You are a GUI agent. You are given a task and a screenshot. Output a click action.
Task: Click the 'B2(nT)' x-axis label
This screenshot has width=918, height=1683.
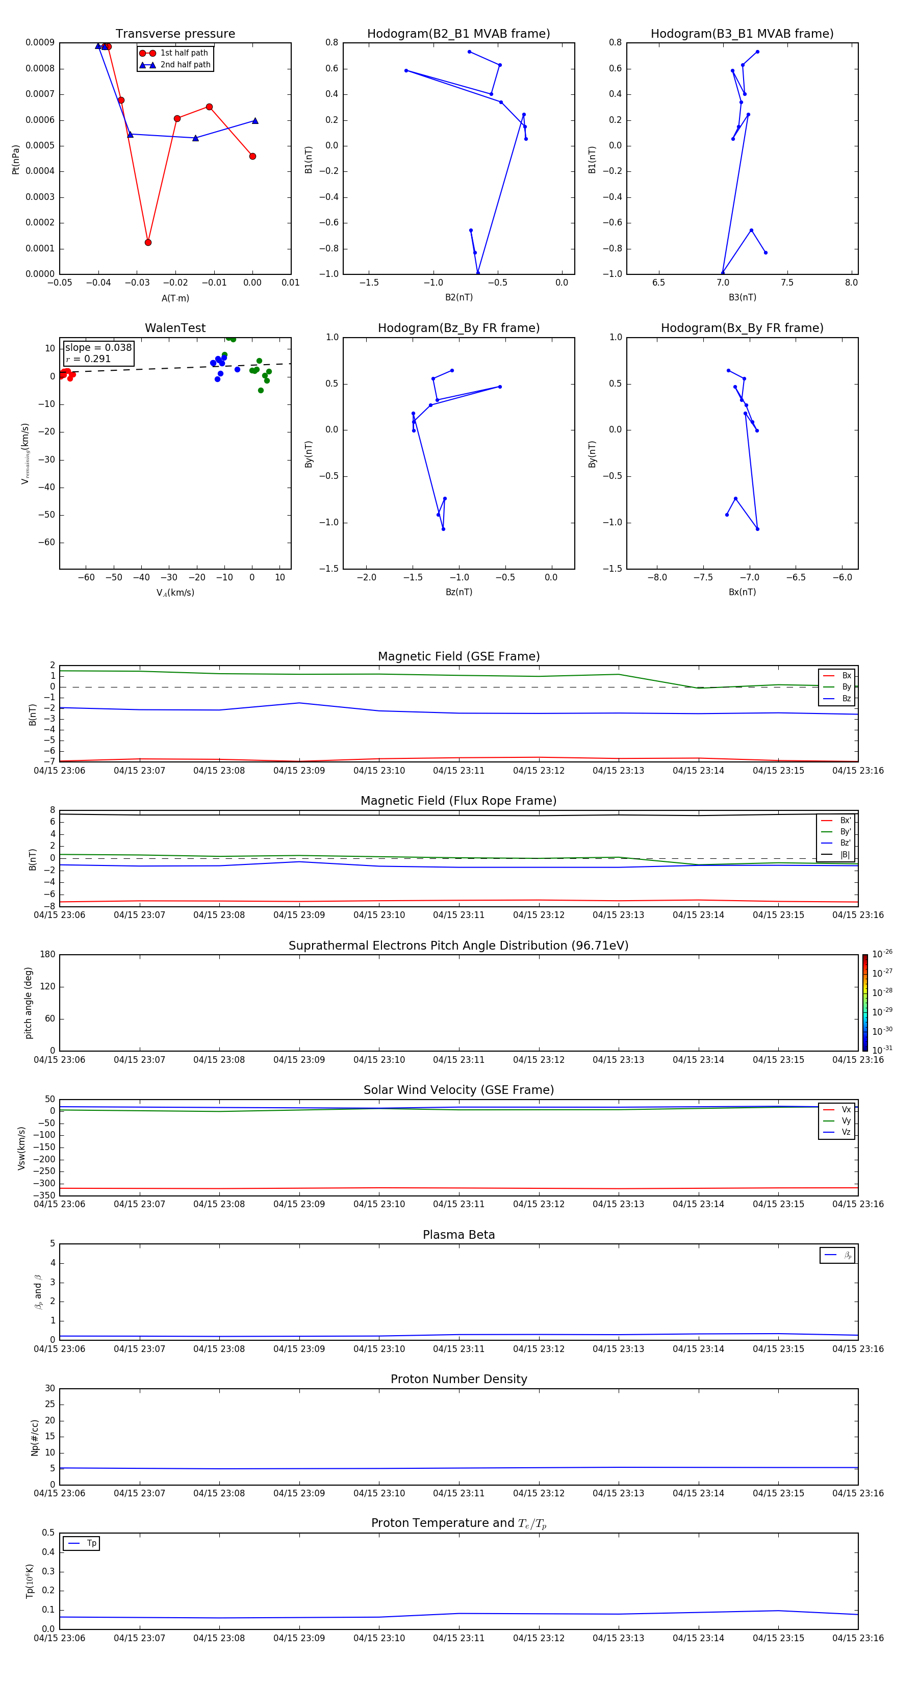pos(458,297)
